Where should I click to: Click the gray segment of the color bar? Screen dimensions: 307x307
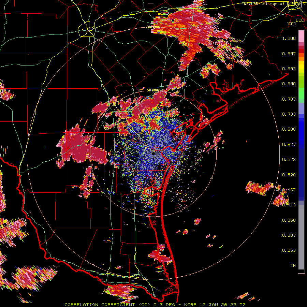click(x=301, y=237)
